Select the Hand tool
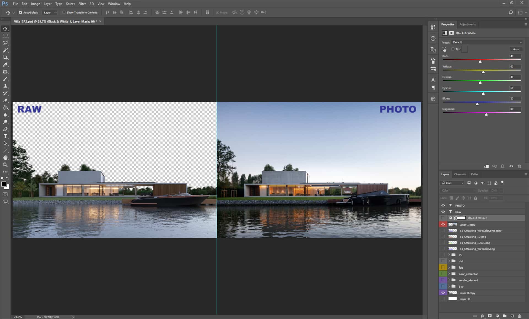 [x=5, y=158]
